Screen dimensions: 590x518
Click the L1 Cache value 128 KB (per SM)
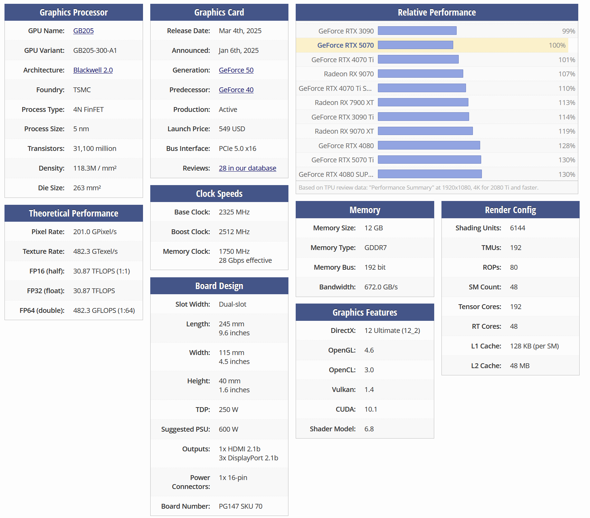click(534, 346)
